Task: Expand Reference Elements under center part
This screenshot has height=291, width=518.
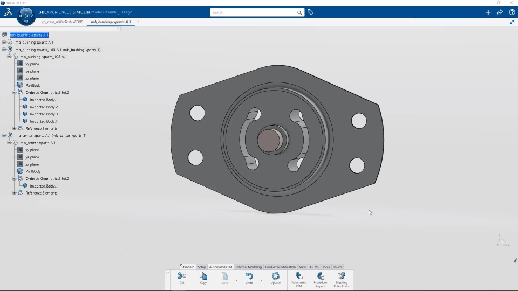Action: click(x=14, y=193)
